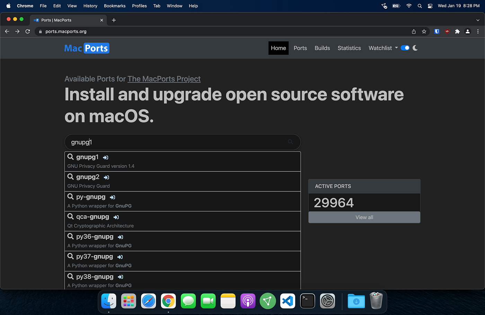Open port page arrow next to py36-gnupg

pyautogui.click(x=120, y=237)
